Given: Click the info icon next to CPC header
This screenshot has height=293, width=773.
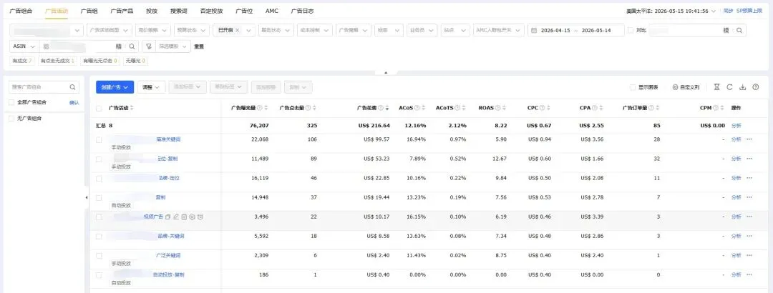Looking at the screenshot, I should [543, 108].
